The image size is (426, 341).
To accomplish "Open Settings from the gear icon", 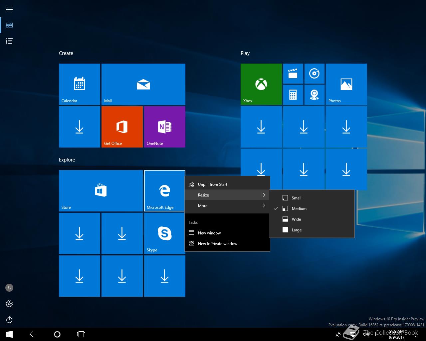I will [9, 304].
